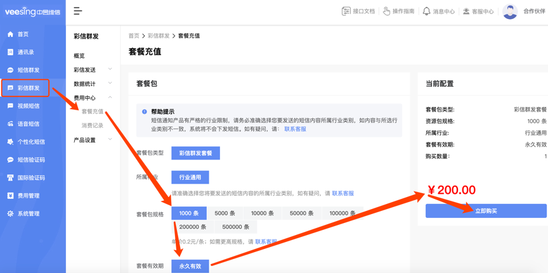This screenshot has width=548, height=273.
Task: Click 联系客服 link in the help tip box
Action: click(x=295, y=129)
